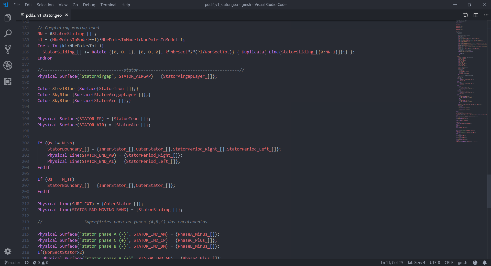Split the editor to the right
This screenshot has width=491, height=266.
[x=476, y=15]
